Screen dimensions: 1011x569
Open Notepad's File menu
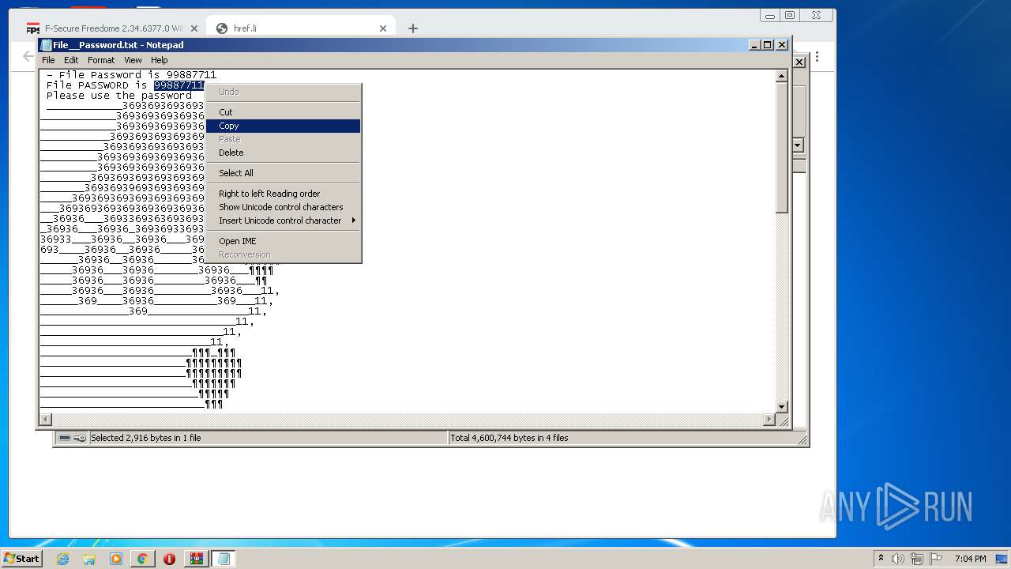(48, 60)
